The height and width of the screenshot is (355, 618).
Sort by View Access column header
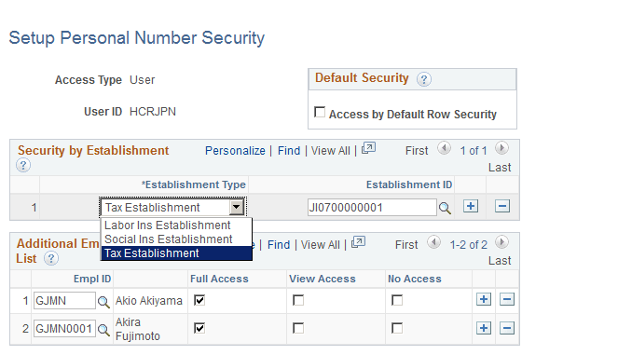(323, 279)
